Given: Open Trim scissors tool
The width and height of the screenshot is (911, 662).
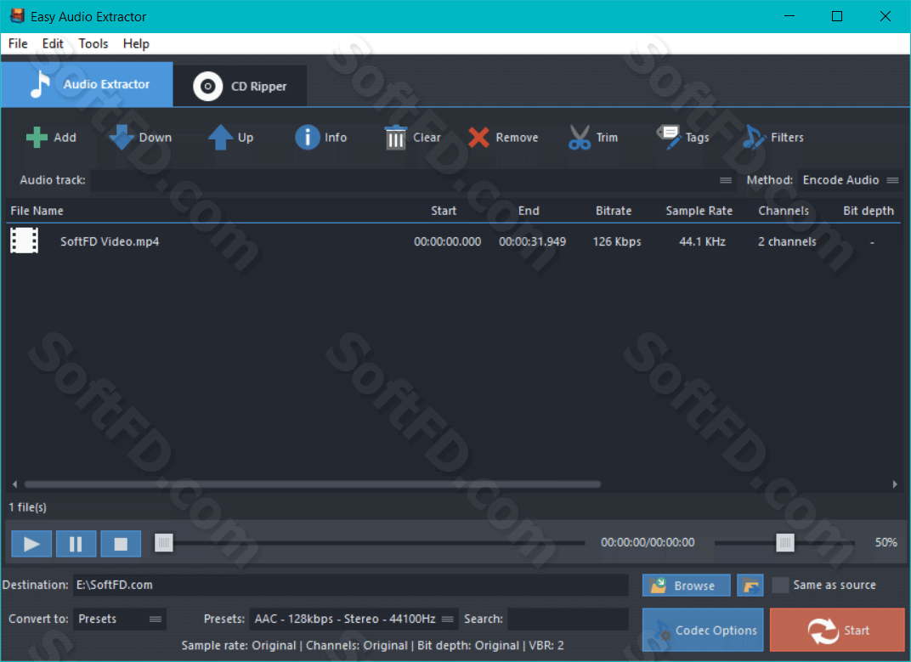Looking at the screenshot, I should click(x=580, y=138).
